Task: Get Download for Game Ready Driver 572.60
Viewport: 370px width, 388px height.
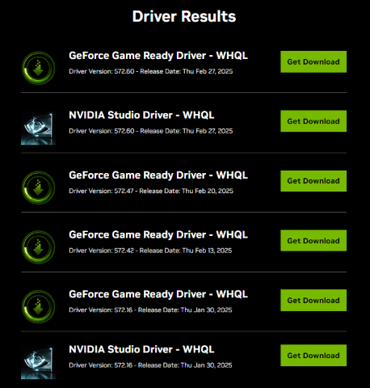Action: 313,61
